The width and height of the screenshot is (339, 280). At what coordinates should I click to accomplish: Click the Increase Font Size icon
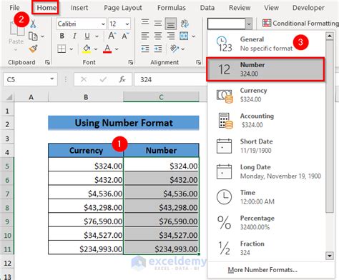(112, 36)
